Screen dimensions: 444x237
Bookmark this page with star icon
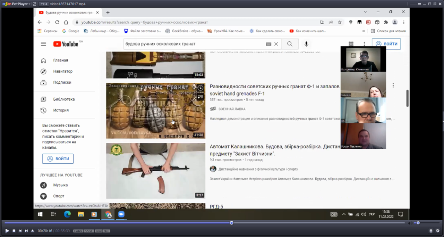click(340, 22)
